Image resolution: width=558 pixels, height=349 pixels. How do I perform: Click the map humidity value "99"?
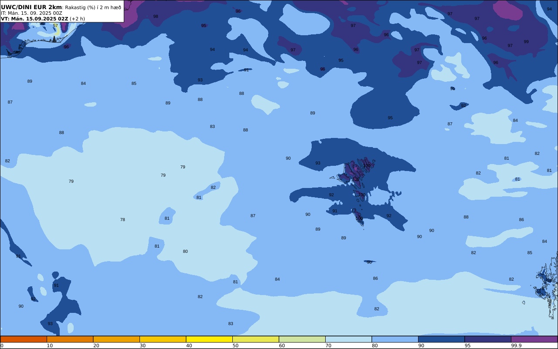(526, 42)
